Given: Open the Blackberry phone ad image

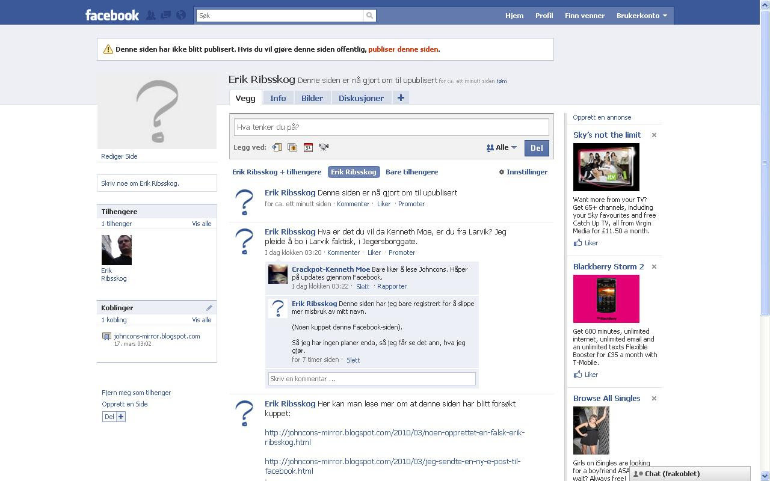Looking at the screenshot, I should [x=606, y=299].
